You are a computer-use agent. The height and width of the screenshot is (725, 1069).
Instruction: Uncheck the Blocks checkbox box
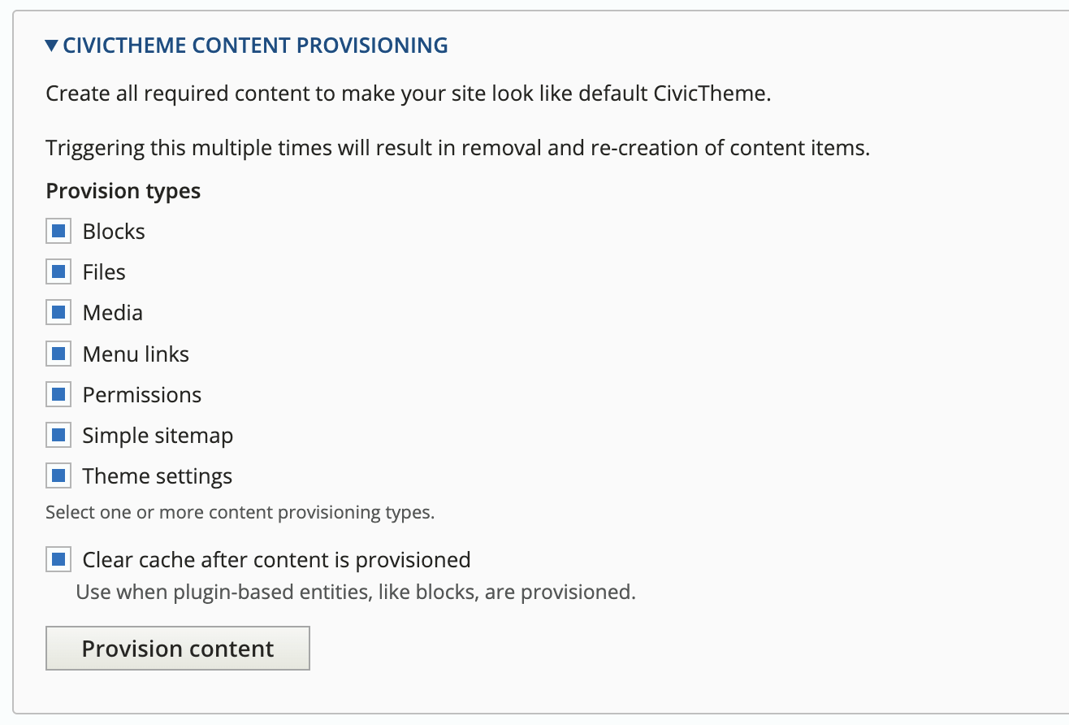(58, 232)
